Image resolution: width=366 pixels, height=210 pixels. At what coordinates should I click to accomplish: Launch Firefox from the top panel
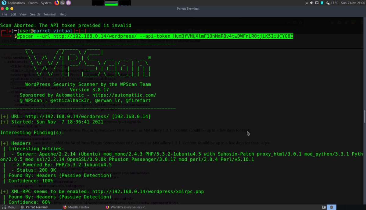click(x=57, y=3)
